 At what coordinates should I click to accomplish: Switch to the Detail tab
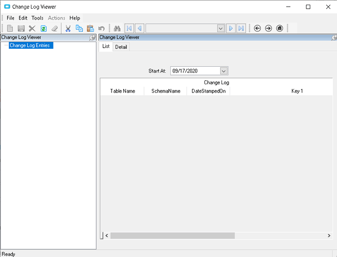[121, 47]
